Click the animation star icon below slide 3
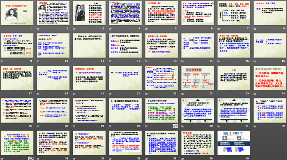 pyautogui.click(x=74, y=29)
